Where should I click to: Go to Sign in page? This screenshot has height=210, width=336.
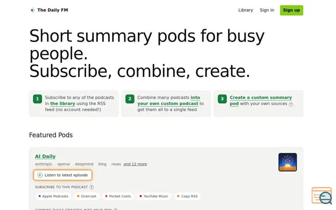click(267, 10)
